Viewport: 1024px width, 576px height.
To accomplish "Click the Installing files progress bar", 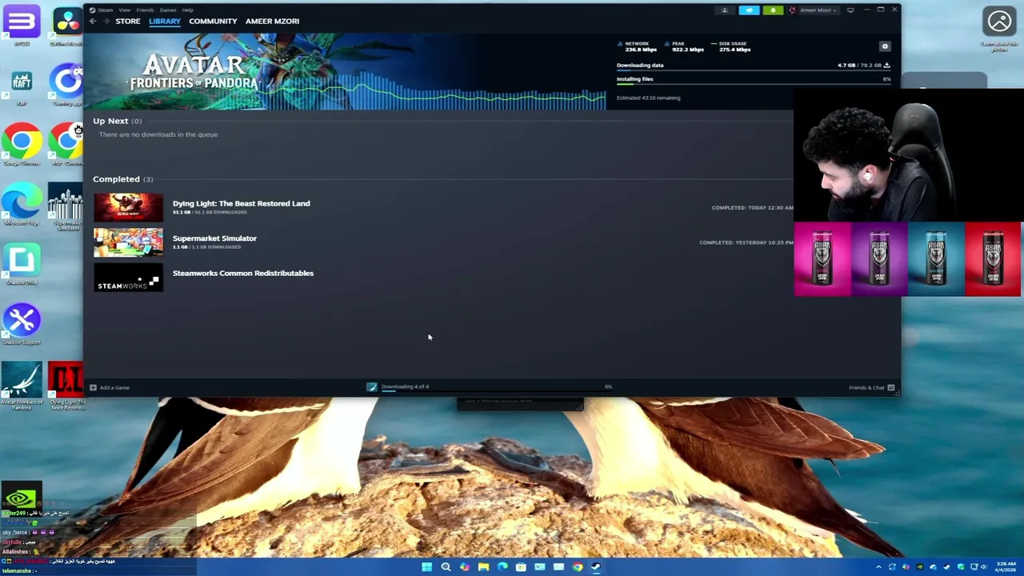I will [754, 86].
